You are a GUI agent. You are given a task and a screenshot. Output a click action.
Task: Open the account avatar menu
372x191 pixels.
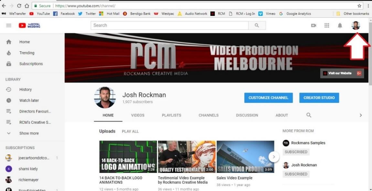pyautogui.click(x=356, y=26)
